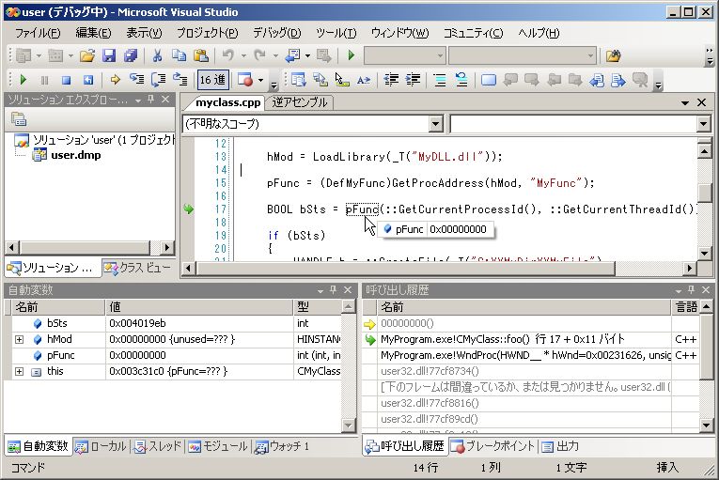Switch to the スレッド tab
Screen dimensions: 719x480
point(158,446)
